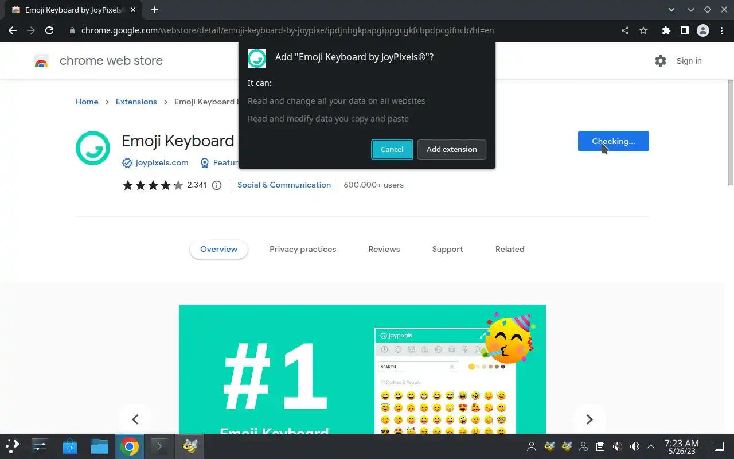Open Extensions breadcrumb link
Viewport: 734px width, 459px height.
coord(136,102)
